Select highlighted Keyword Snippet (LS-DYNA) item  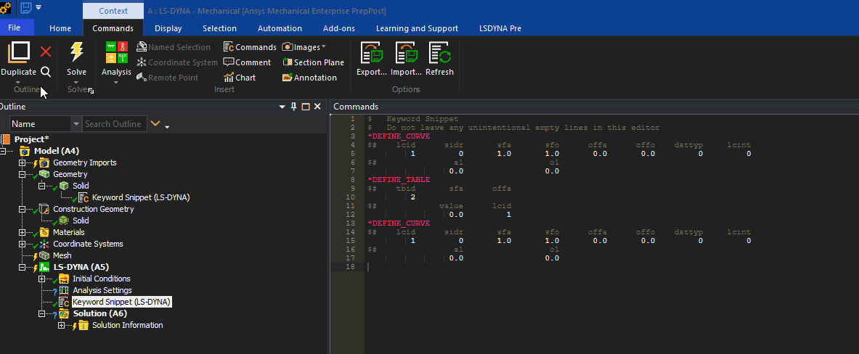(x=121, y=302)
